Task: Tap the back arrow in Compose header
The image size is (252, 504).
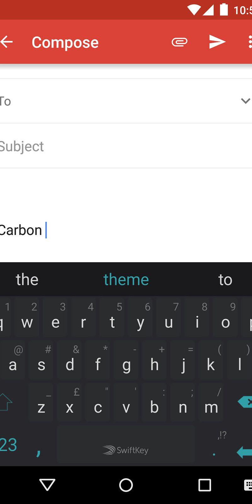Action: pos(7,42)
